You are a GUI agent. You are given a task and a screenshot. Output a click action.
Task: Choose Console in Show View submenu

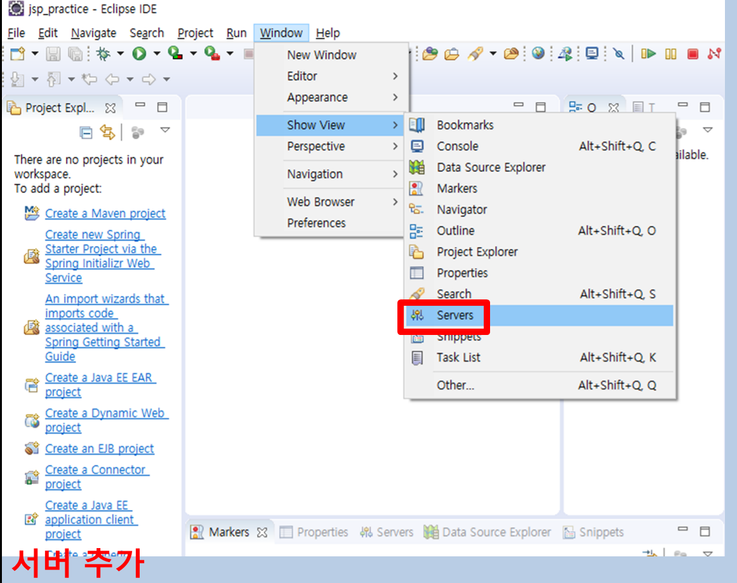click(x=540, y=146)
